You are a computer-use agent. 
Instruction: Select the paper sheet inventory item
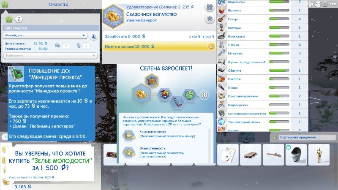click(x=228, y=155)
